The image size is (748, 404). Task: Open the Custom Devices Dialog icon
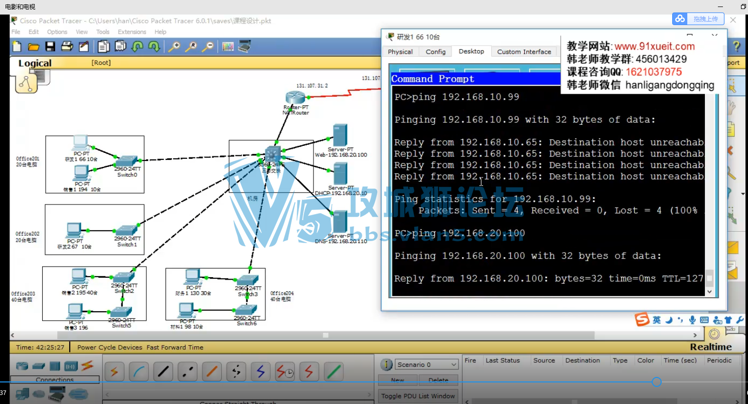[244, 47]
